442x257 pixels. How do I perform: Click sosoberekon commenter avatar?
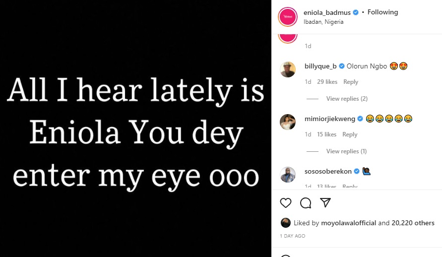pyautogui.click(x=288, y=175)
